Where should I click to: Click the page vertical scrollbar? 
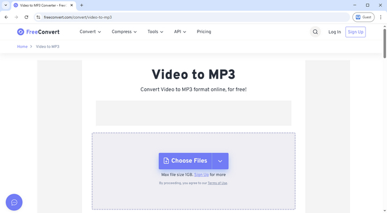tap(385, 43)
